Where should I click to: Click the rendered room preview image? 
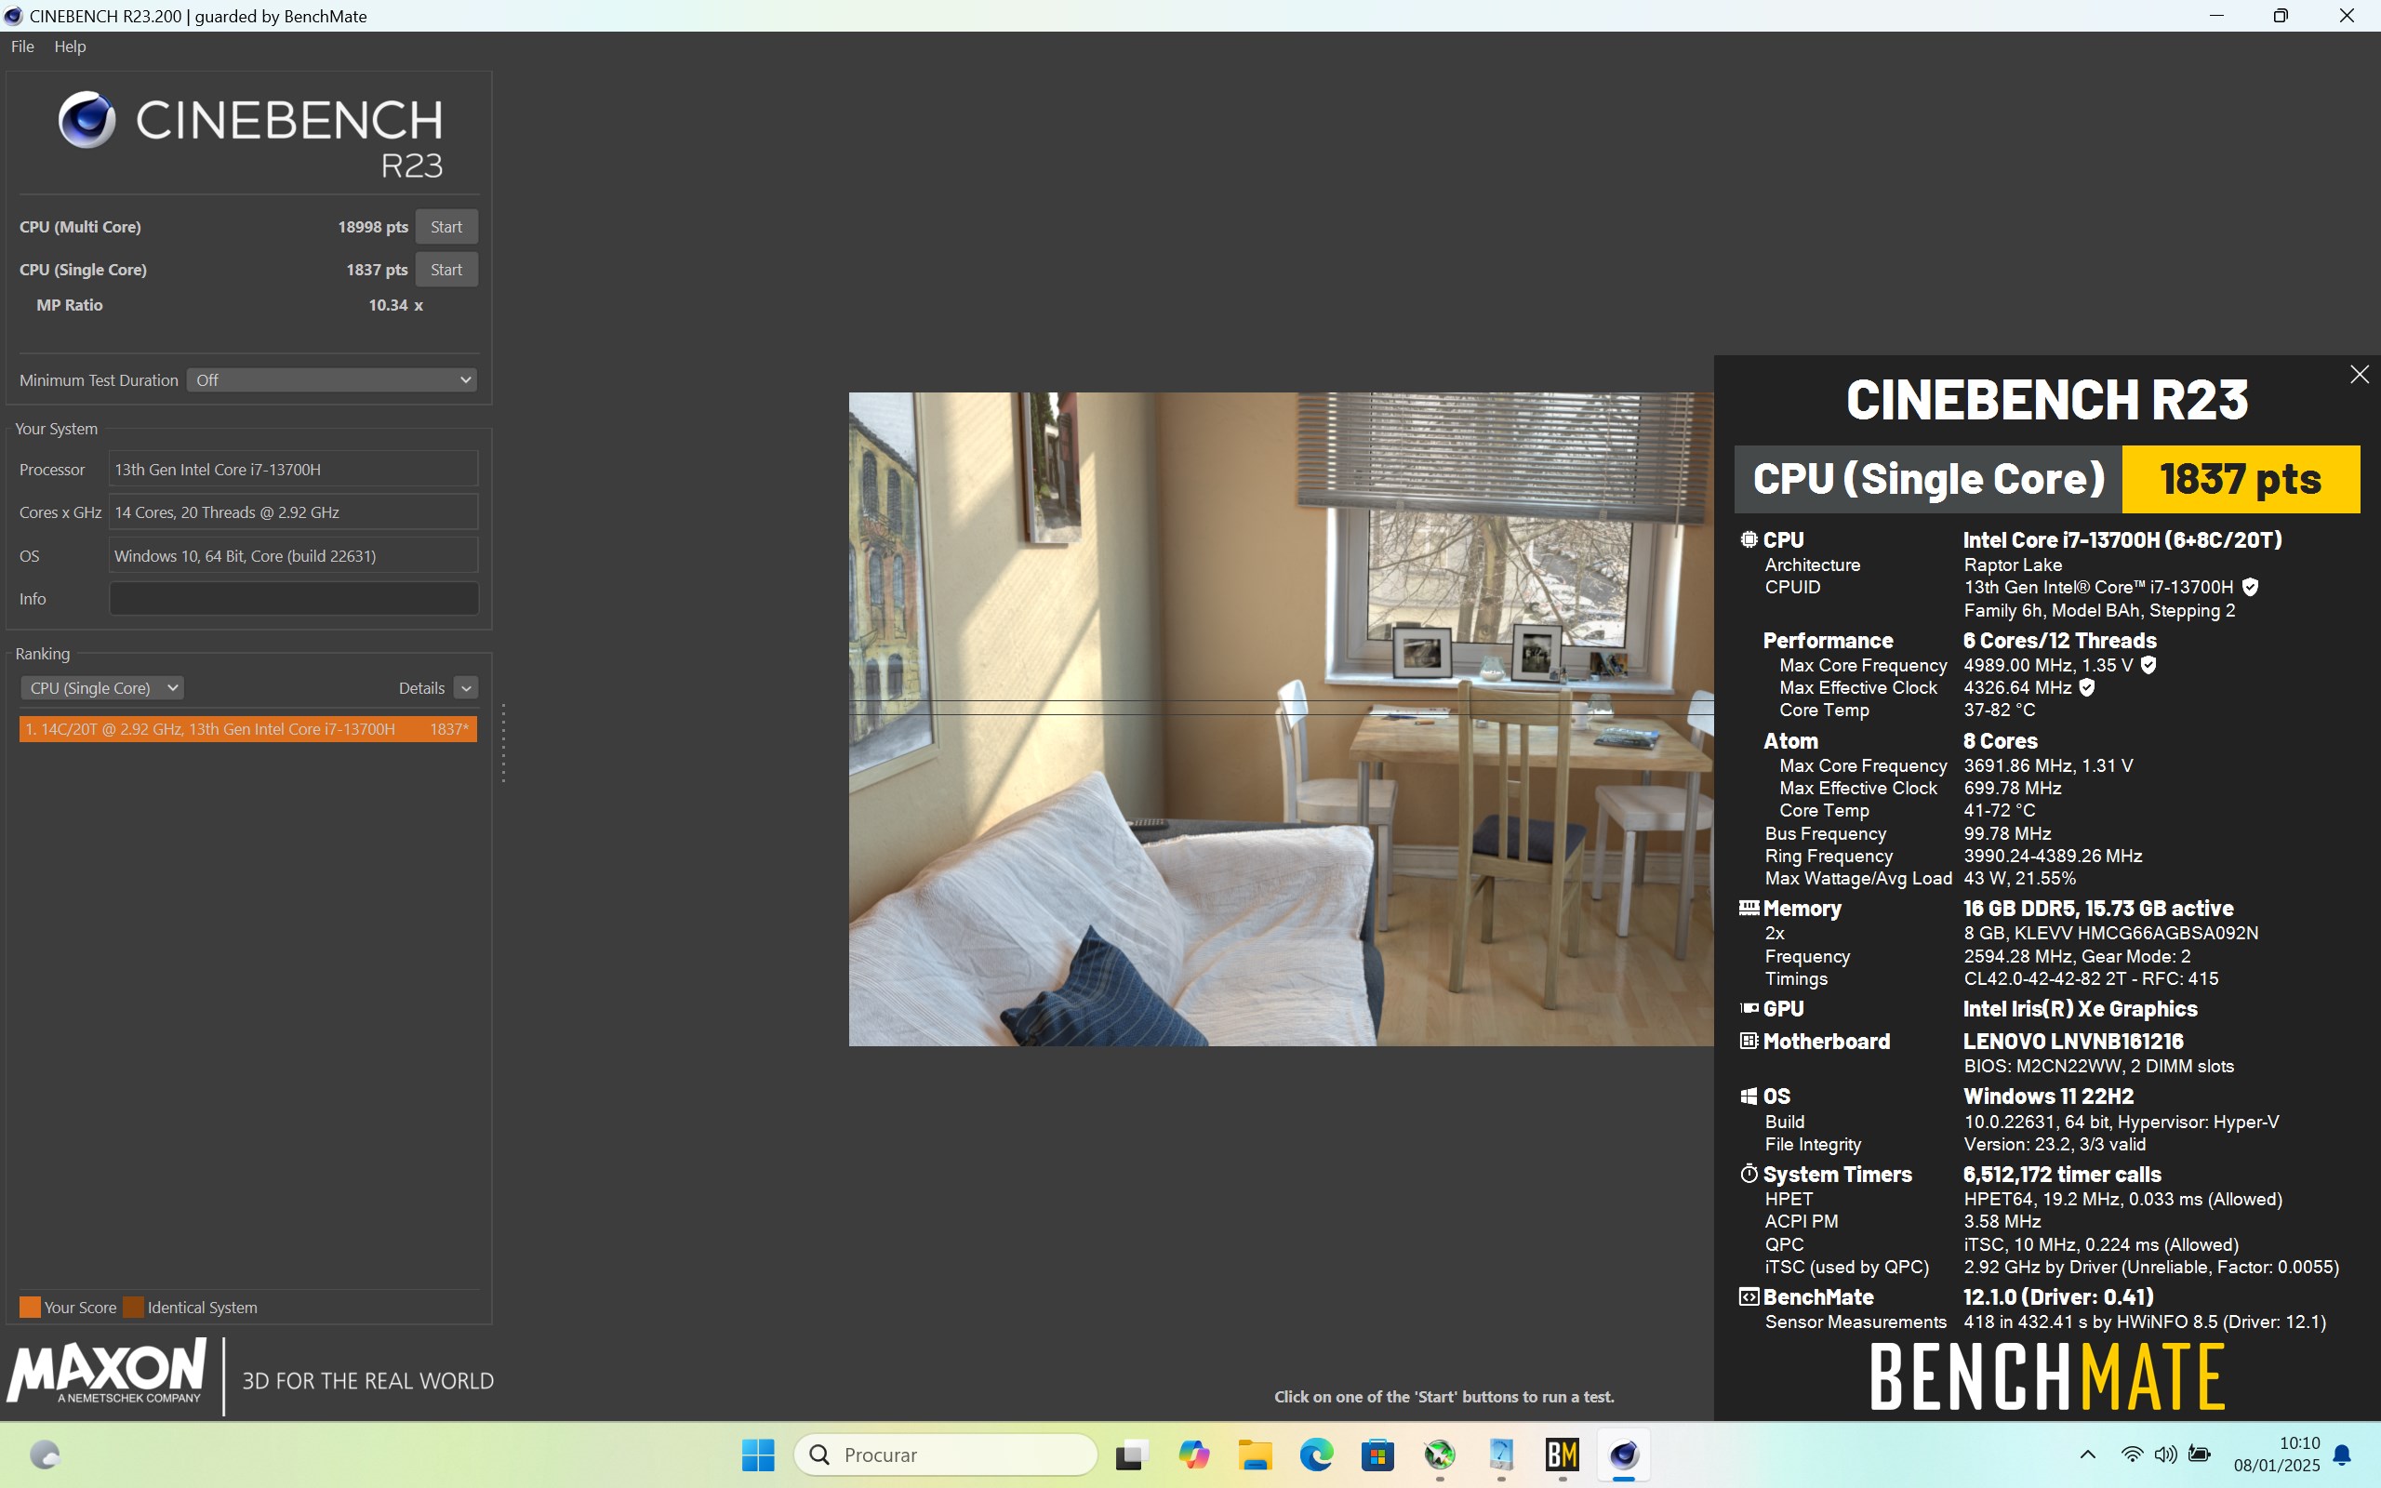pyautogui.click(x=1280, y=720)
